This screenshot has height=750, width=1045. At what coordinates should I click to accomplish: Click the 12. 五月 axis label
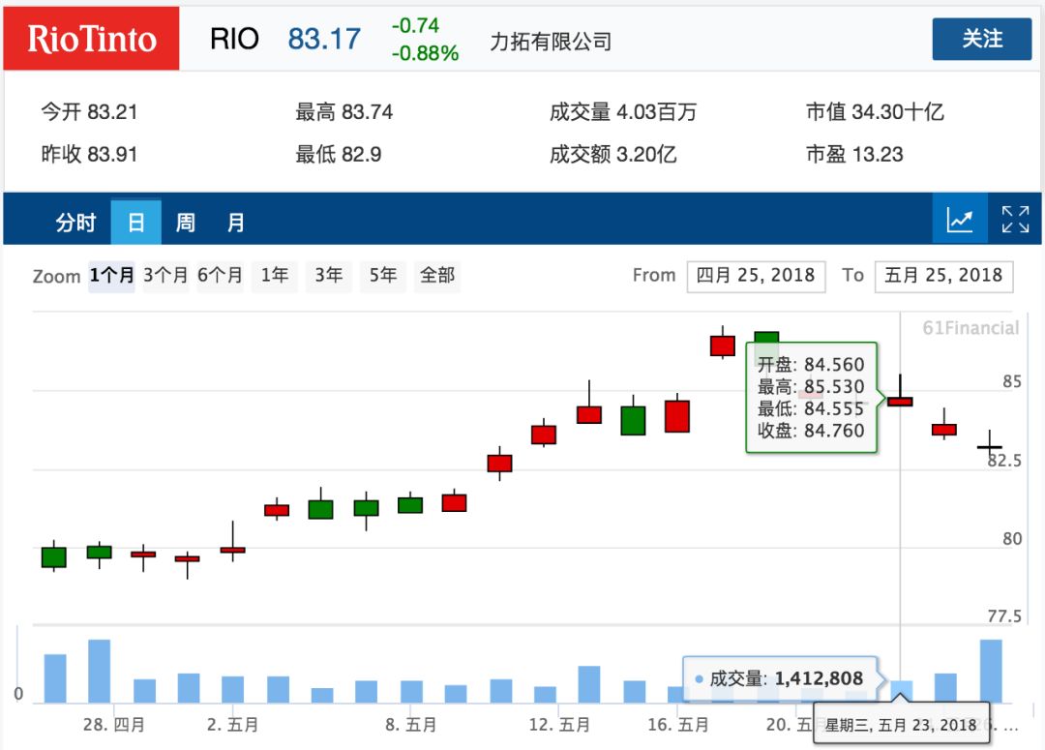pyautogui.click(x=559, y=725)
